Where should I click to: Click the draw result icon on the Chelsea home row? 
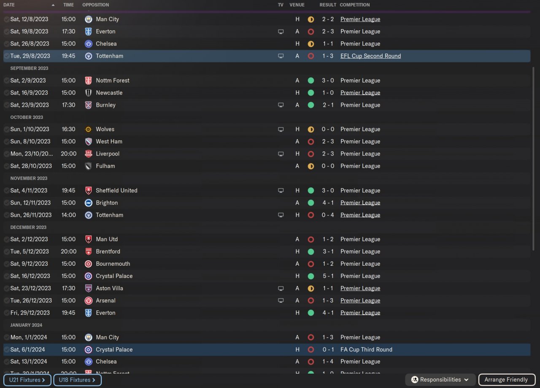tap(311, 44)
